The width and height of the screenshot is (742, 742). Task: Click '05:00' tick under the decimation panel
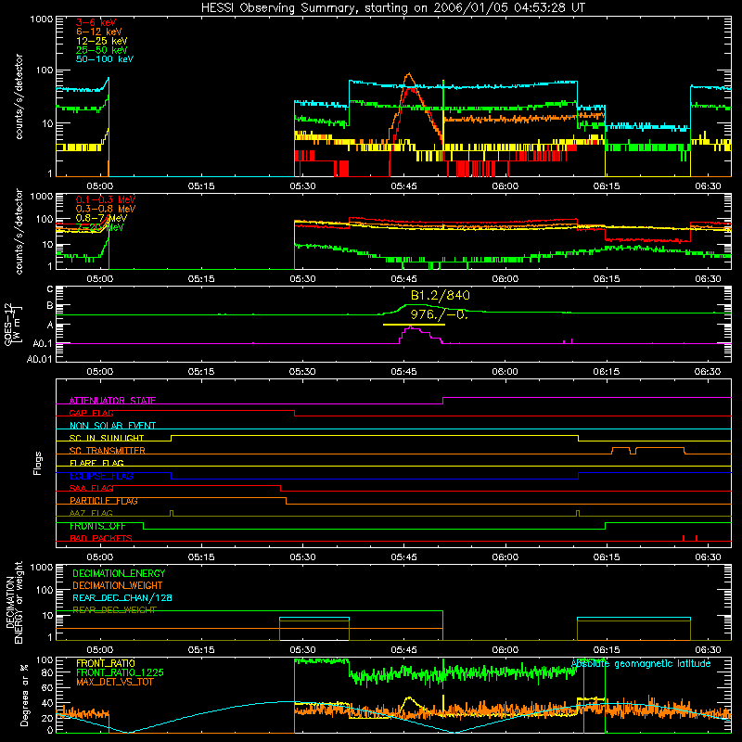click(x=100, y=650)
